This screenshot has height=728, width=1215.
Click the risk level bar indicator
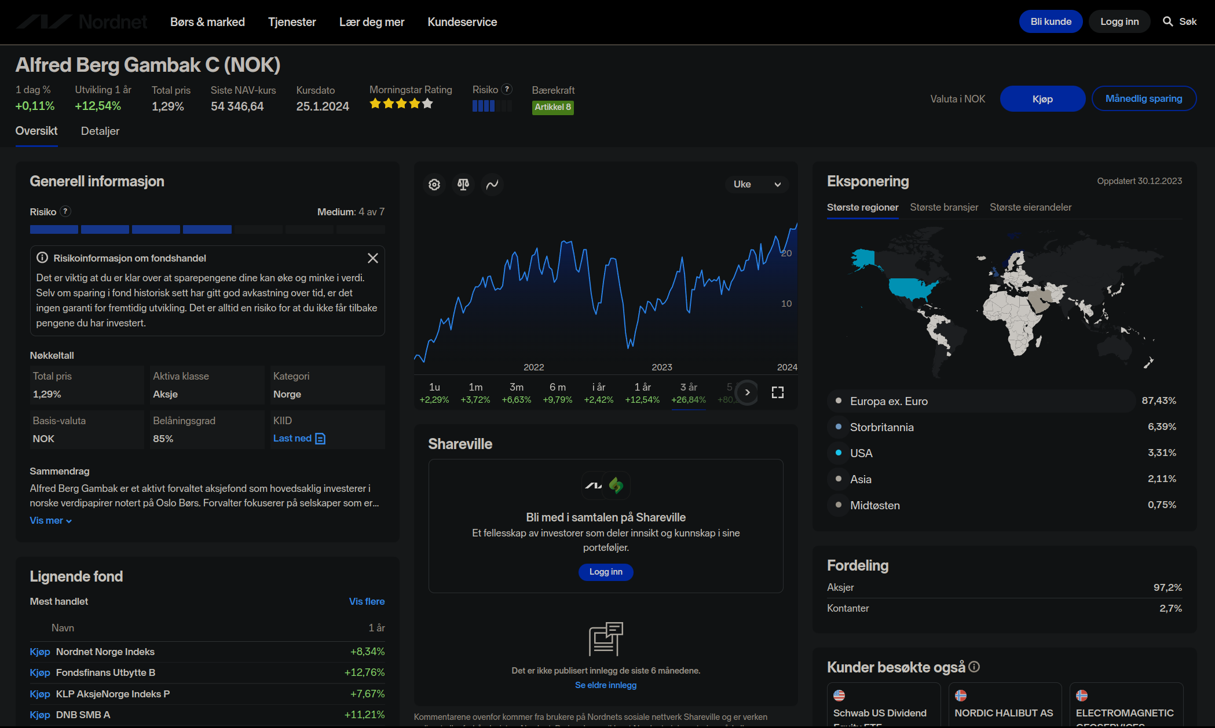(207, 230)
